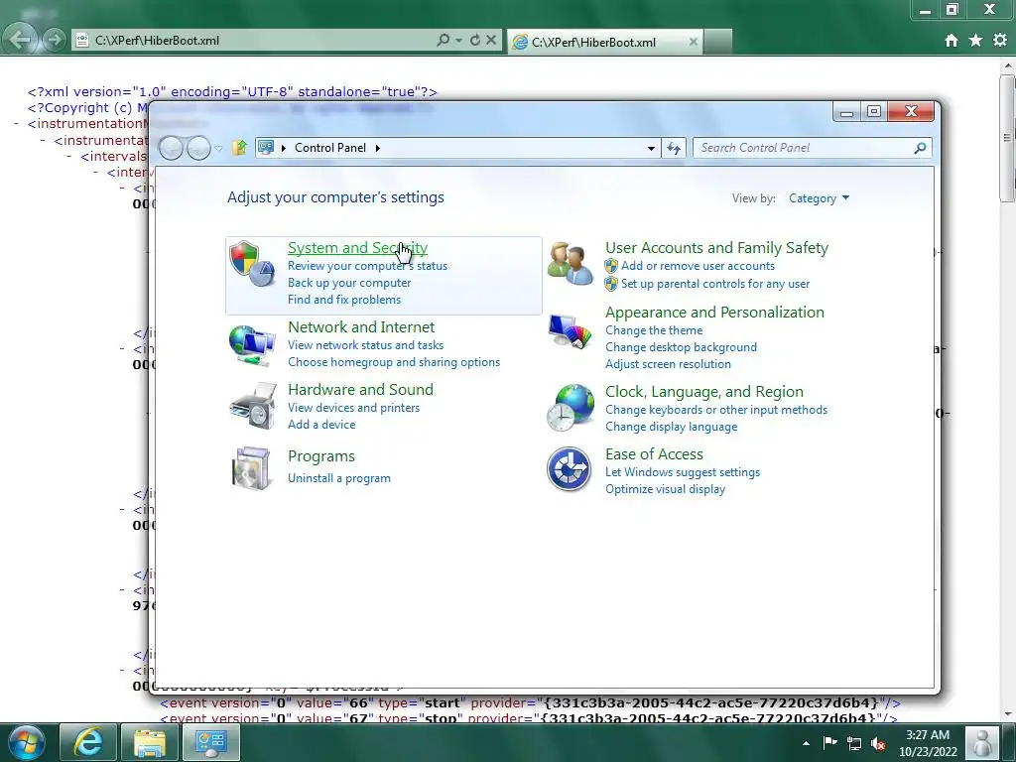The width and height of the screenshot is (1016, 762).
Task: Click Add or remove user accounts
Action: [x=698, y=266]
